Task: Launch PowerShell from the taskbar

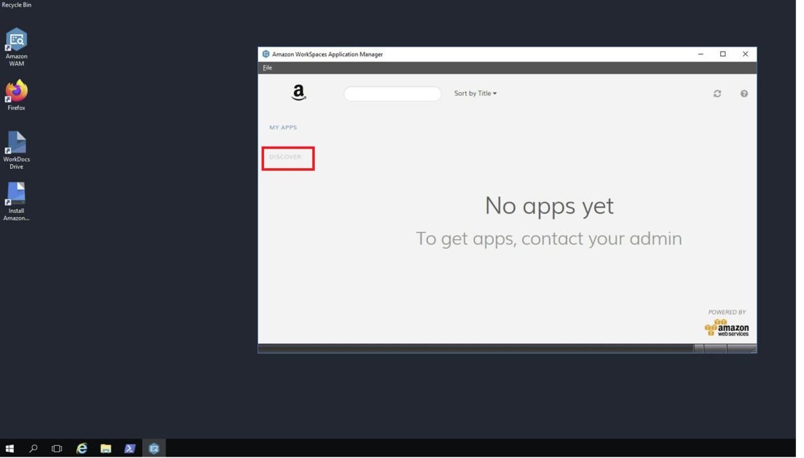Action: coord(130,449)
